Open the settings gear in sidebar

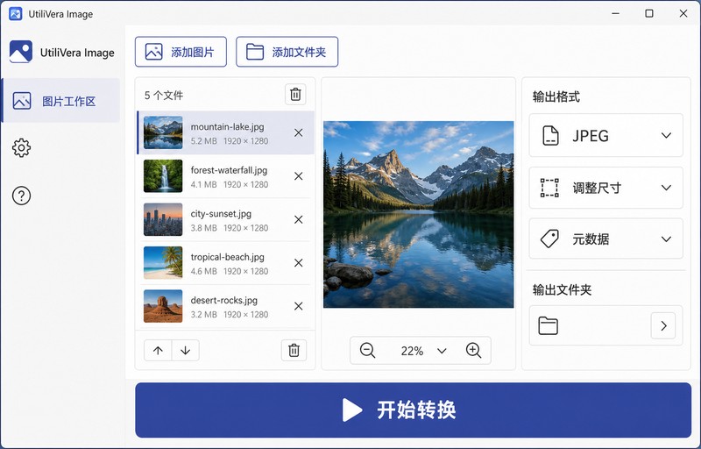pyautogui.click(x=21, y=147)
